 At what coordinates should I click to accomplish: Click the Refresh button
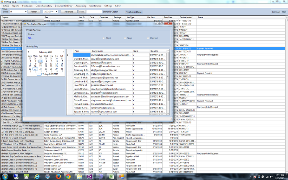tap(34, 12)
